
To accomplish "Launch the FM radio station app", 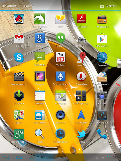I will pos(102,19).
